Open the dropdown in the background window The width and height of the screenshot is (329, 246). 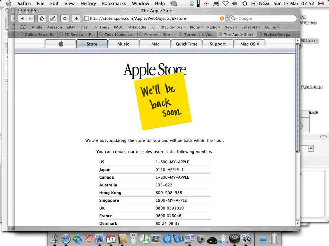click(311, 149)
